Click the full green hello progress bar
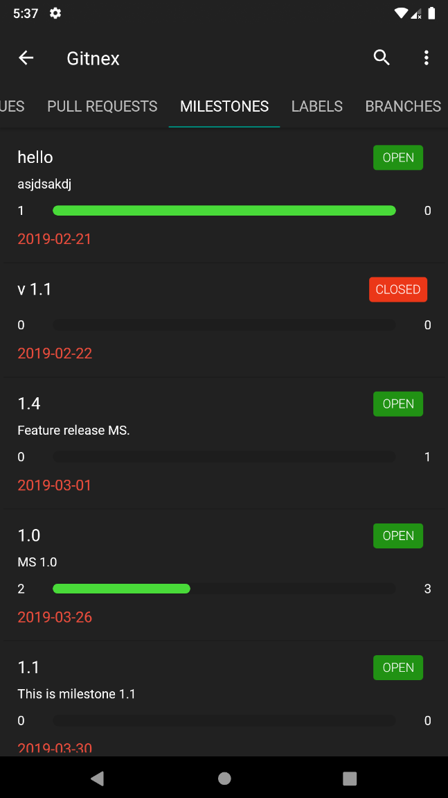This screenshot has width=448, height=798. click(x=224, y=211)
